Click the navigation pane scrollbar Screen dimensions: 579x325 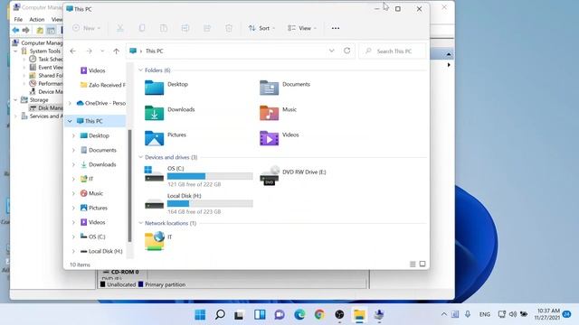pyautogui.click(x=129, y=186)
